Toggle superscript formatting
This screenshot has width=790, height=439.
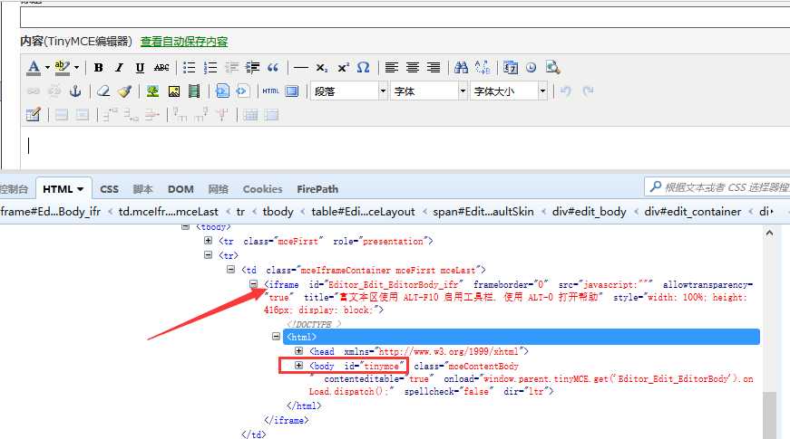(x=343, y=68)
